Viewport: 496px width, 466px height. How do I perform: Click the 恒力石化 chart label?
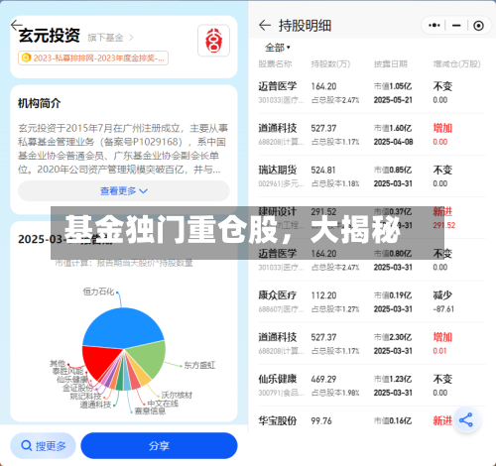[x=98, y=291]
